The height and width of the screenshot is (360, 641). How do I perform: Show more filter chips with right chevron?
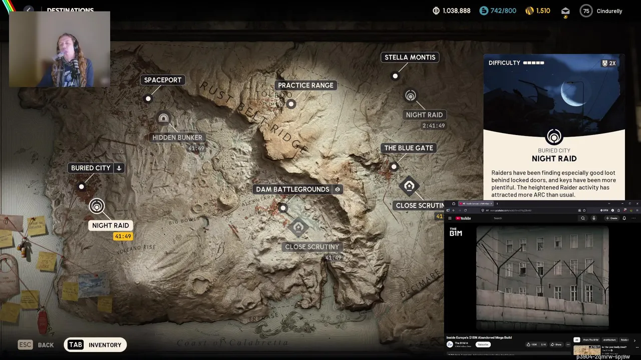point(634,340)
